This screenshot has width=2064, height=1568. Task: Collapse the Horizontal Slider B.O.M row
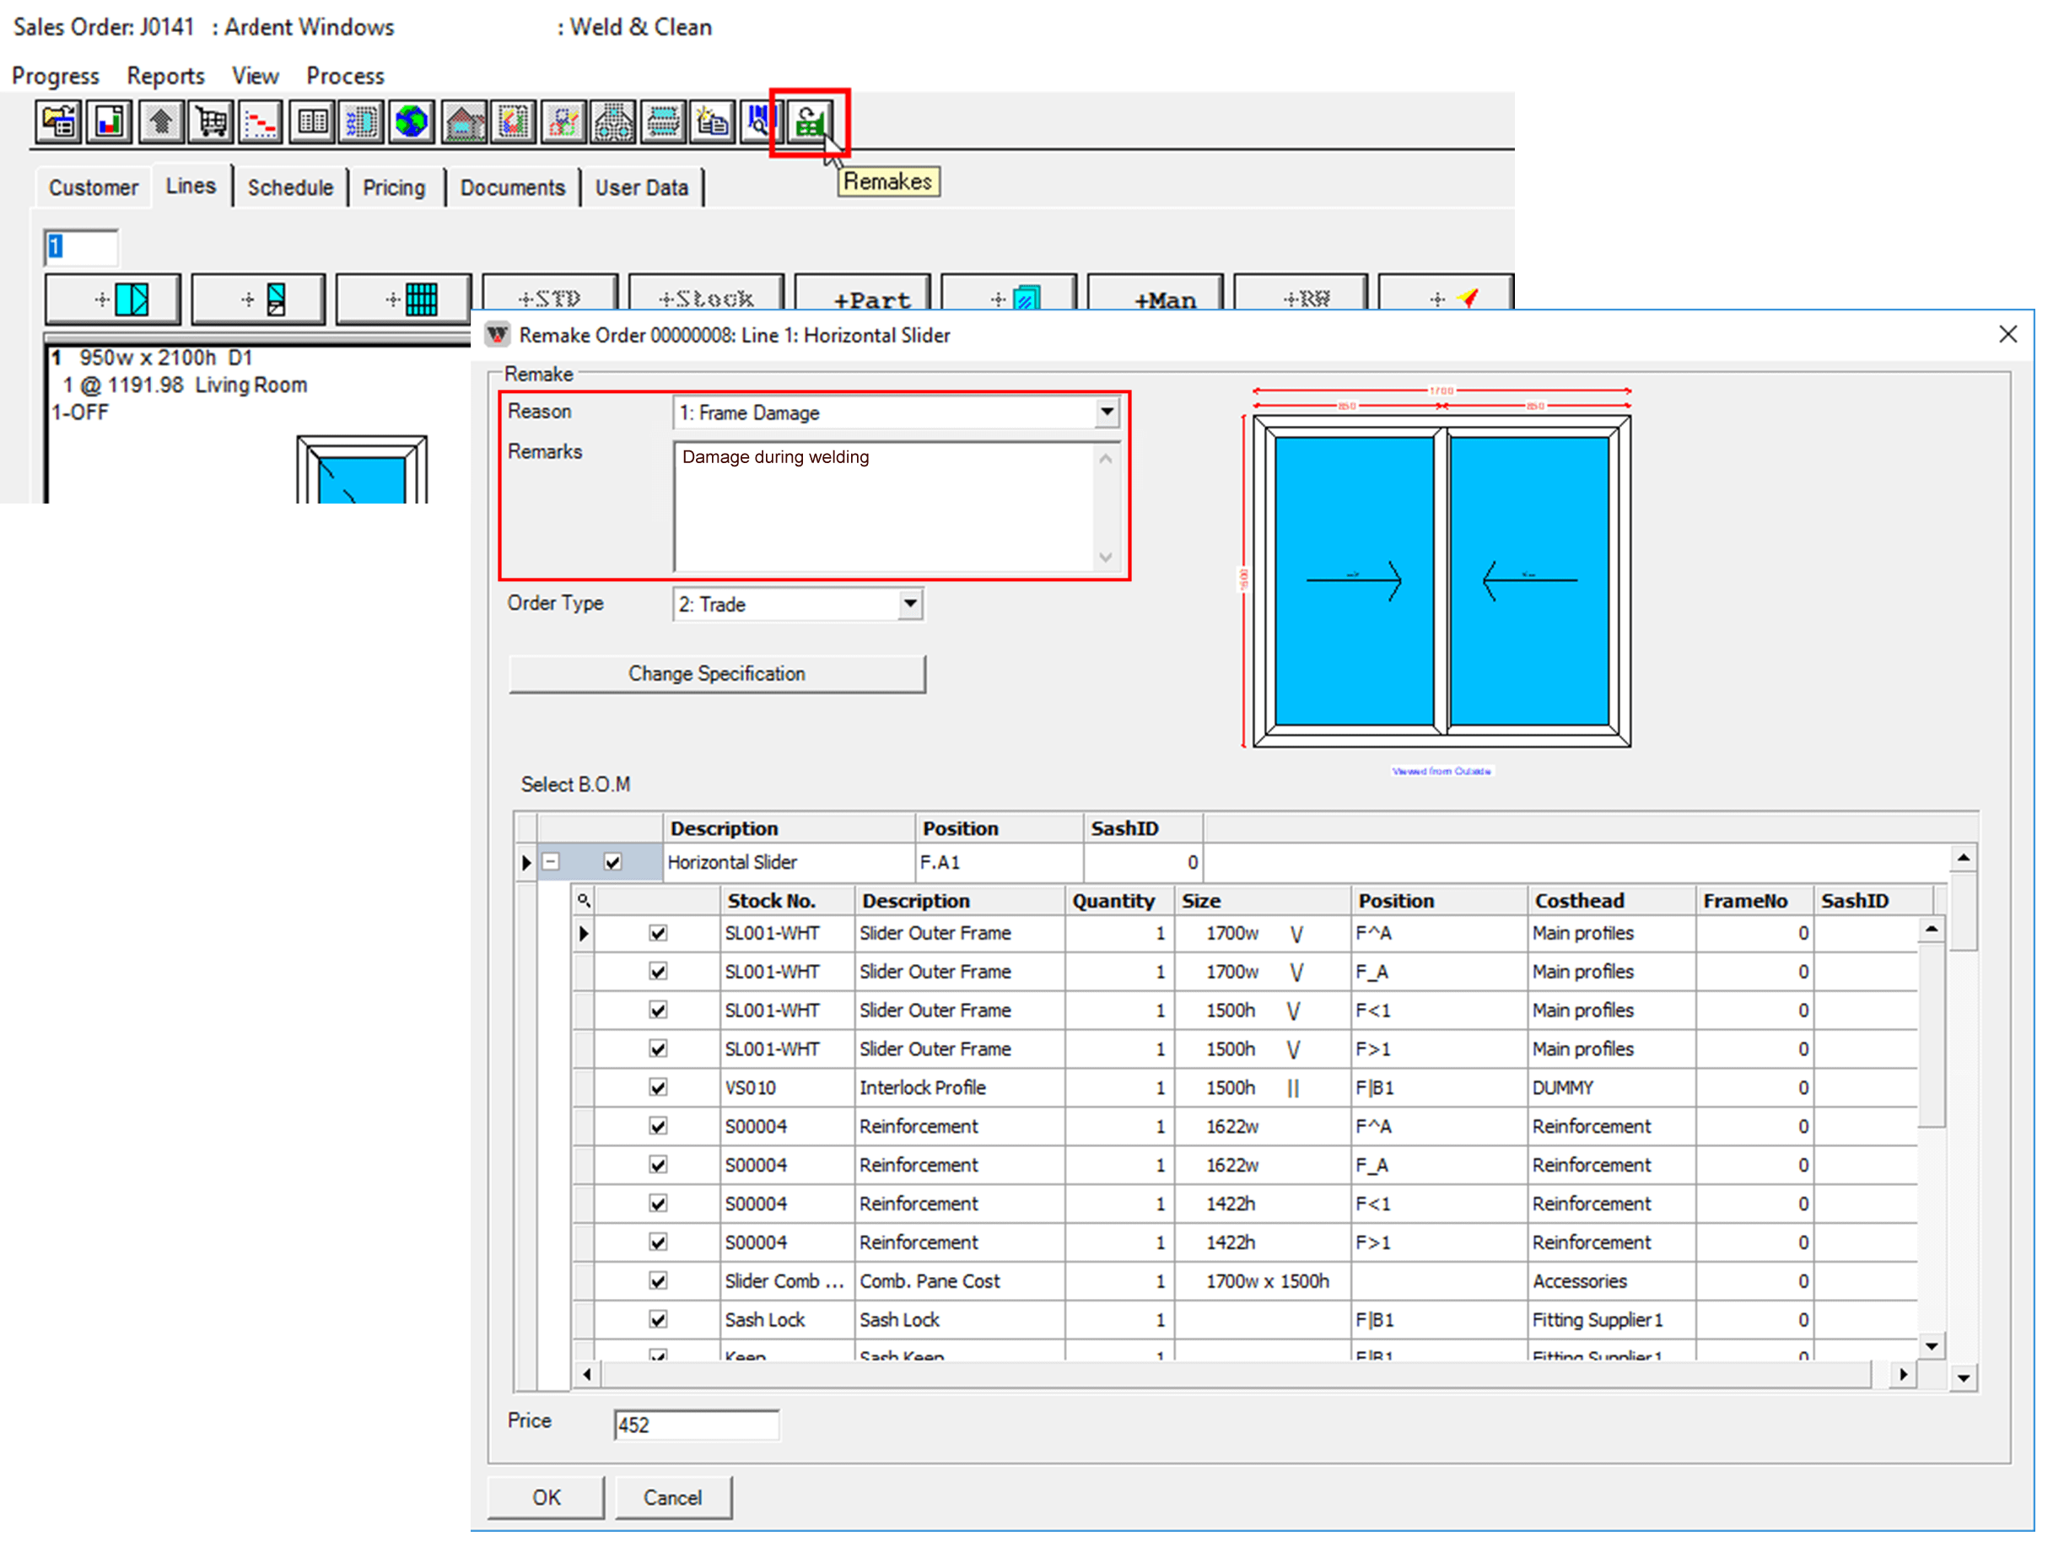(552, 862)
